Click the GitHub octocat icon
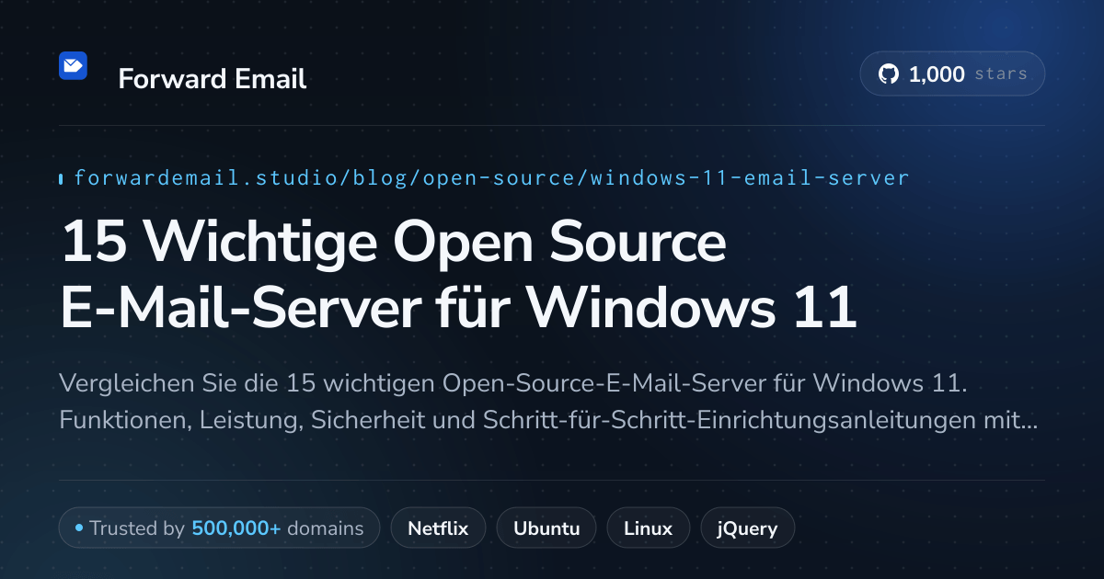 [x=889, y=74]
